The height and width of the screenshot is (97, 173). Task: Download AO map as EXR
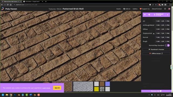point(158,21)
